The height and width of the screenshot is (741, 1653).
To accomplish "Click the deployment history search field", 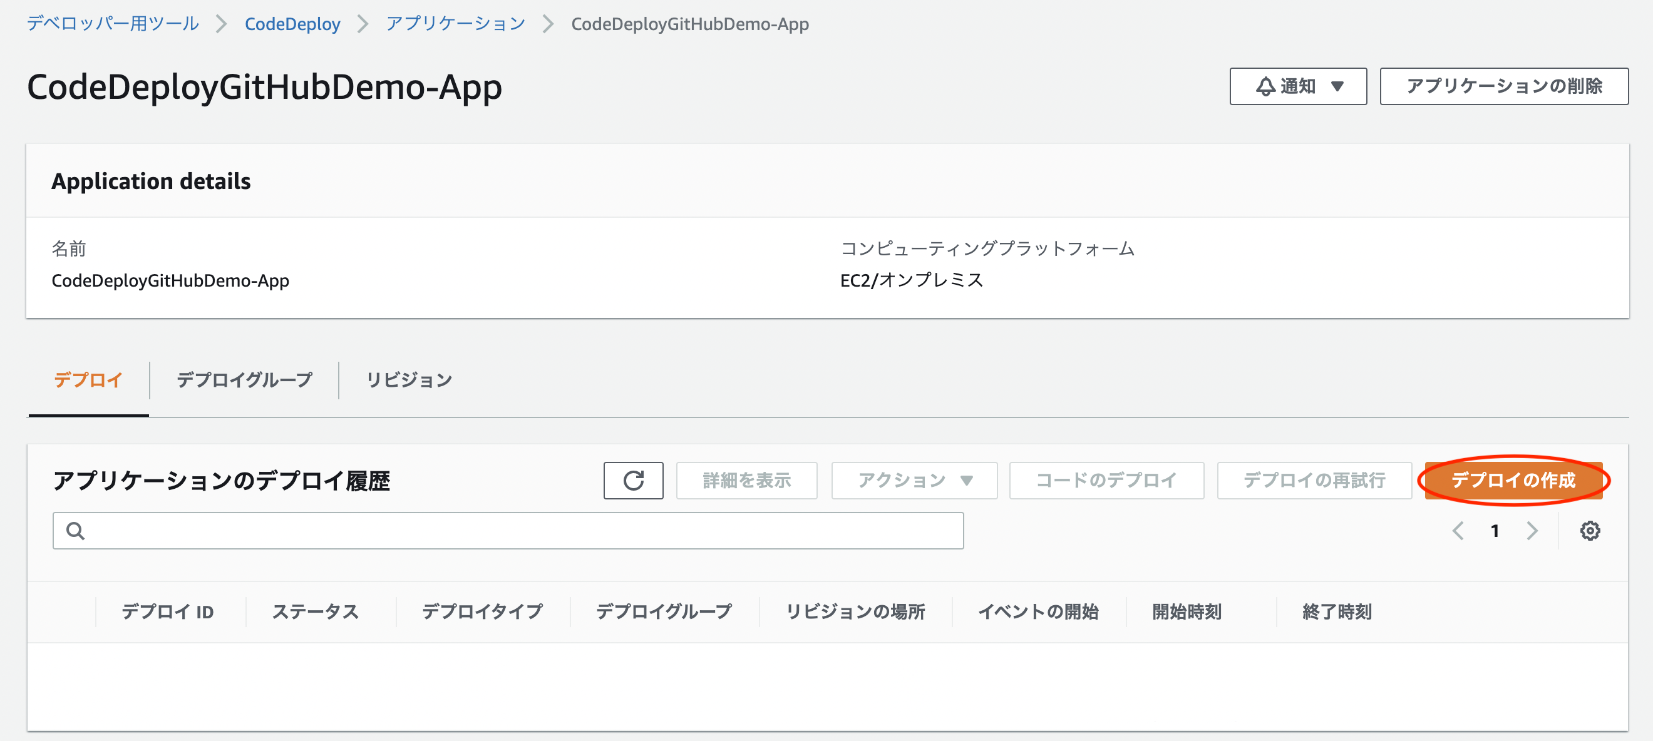I will coord(507,531).
